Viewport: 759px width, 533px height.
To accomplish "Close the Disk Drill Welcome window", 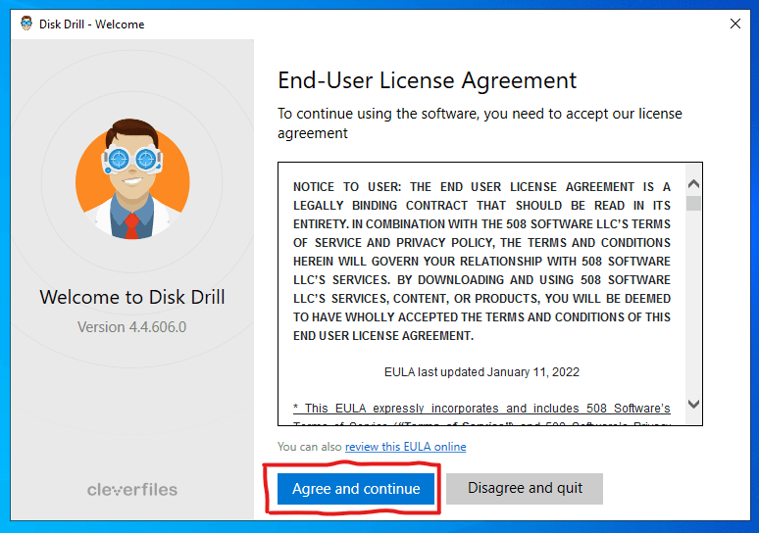I will (x=734, y=24).
